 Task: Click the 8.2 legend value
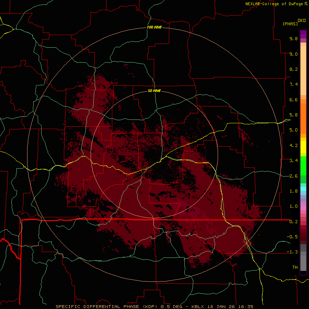pyautogui.click(x=294, y=69)
